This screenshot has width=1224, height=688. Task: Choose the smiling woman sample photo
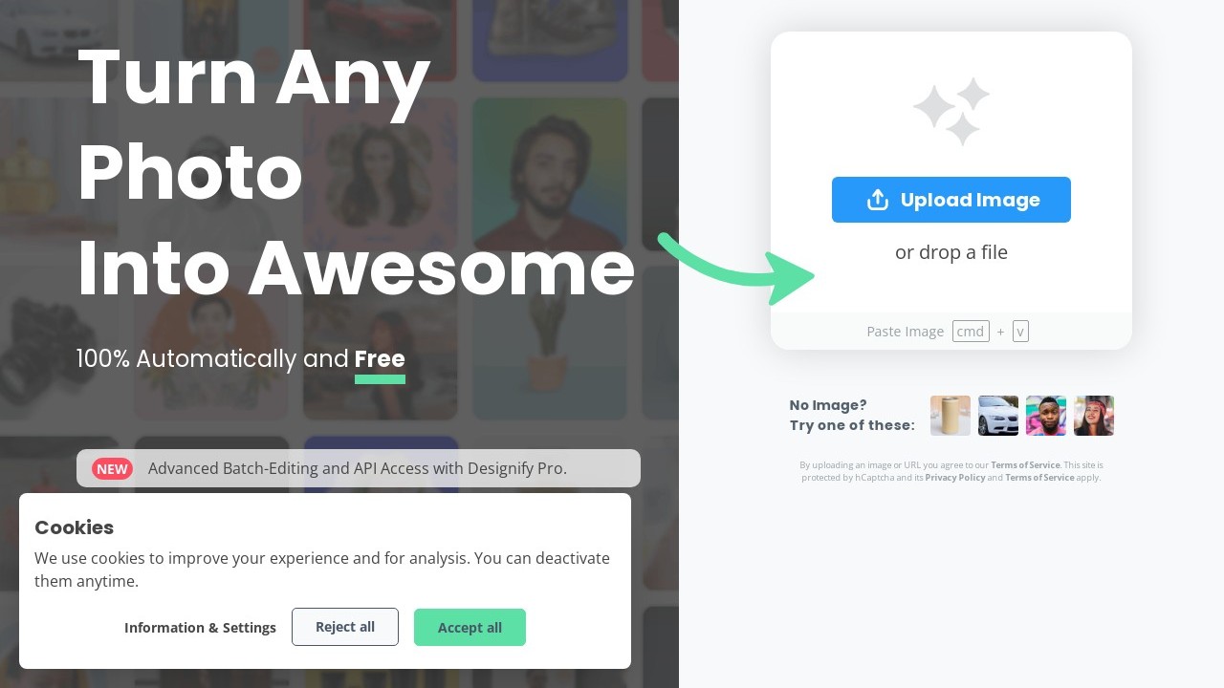1094,416
